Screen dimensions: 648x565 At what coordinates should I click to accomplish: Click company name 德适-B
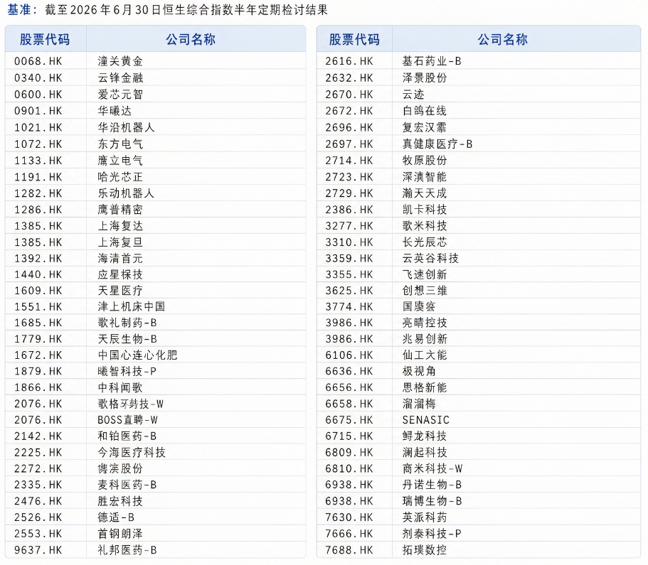tap(116, 517)
